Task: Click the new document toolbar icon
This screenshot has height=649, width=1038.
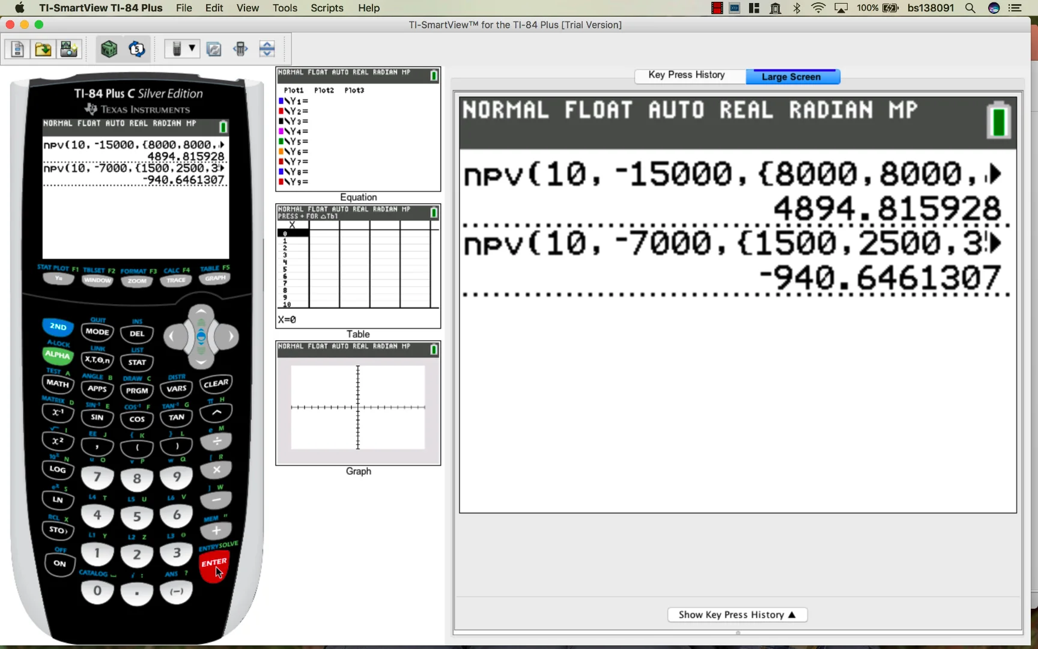Action: coord(17,49)
